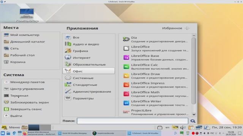Select 'Аудио и видео' category
The width and height of the screenshot is (243, 136).
point(88,44)
